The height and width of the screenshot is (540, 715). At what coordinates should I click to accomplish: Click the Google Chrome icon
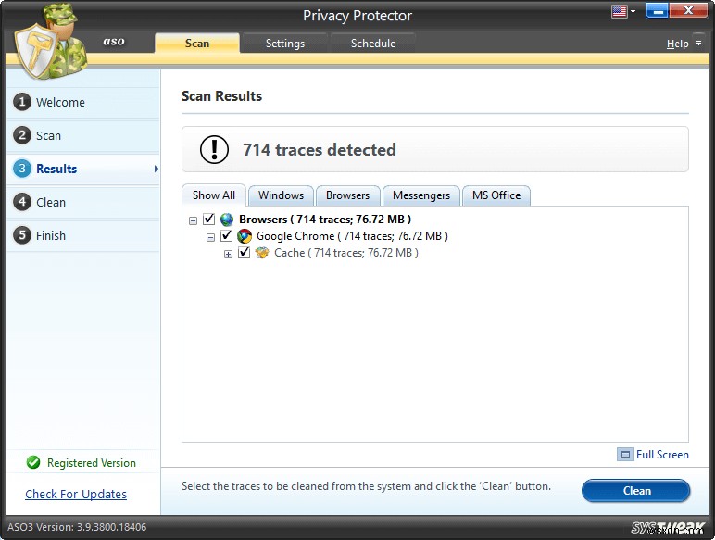point(245,236)
